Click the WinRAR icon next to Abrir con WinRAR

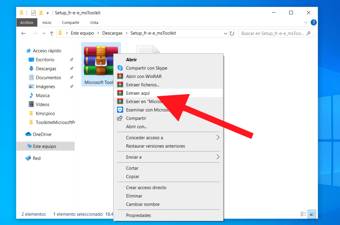(x=120, y=76)
